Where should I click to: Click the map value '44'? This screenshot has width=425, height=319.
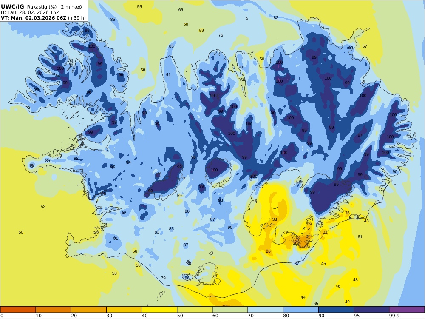pyautogui.click(x=303, y=297)
